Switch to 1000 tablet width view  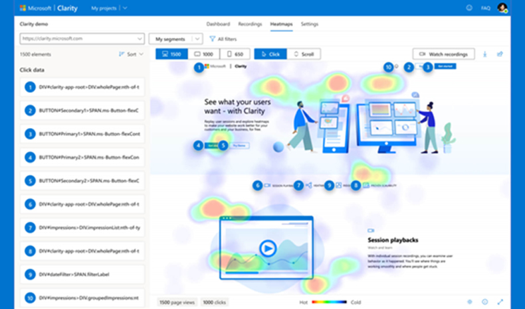coord(203,54)
